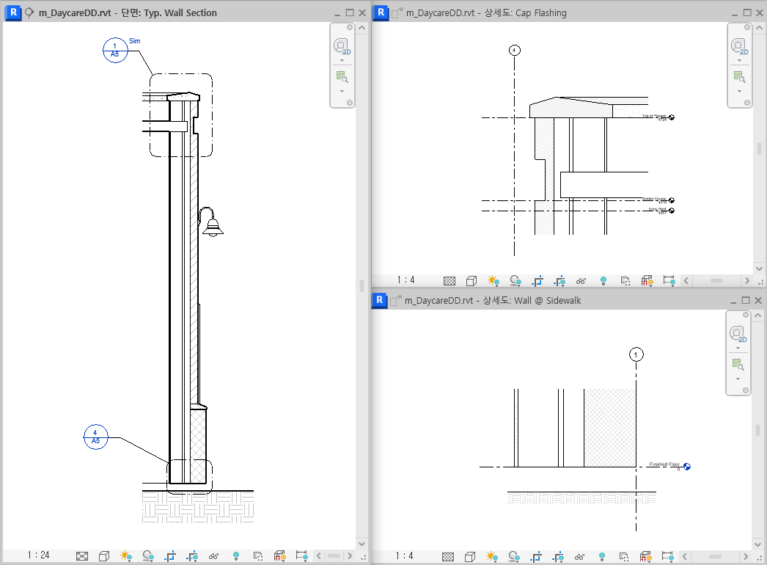The width and height of the screenshot is (767, 565).
Task: Show crop region in Typ. Wall Section view
Action: [x=192, y=555]
